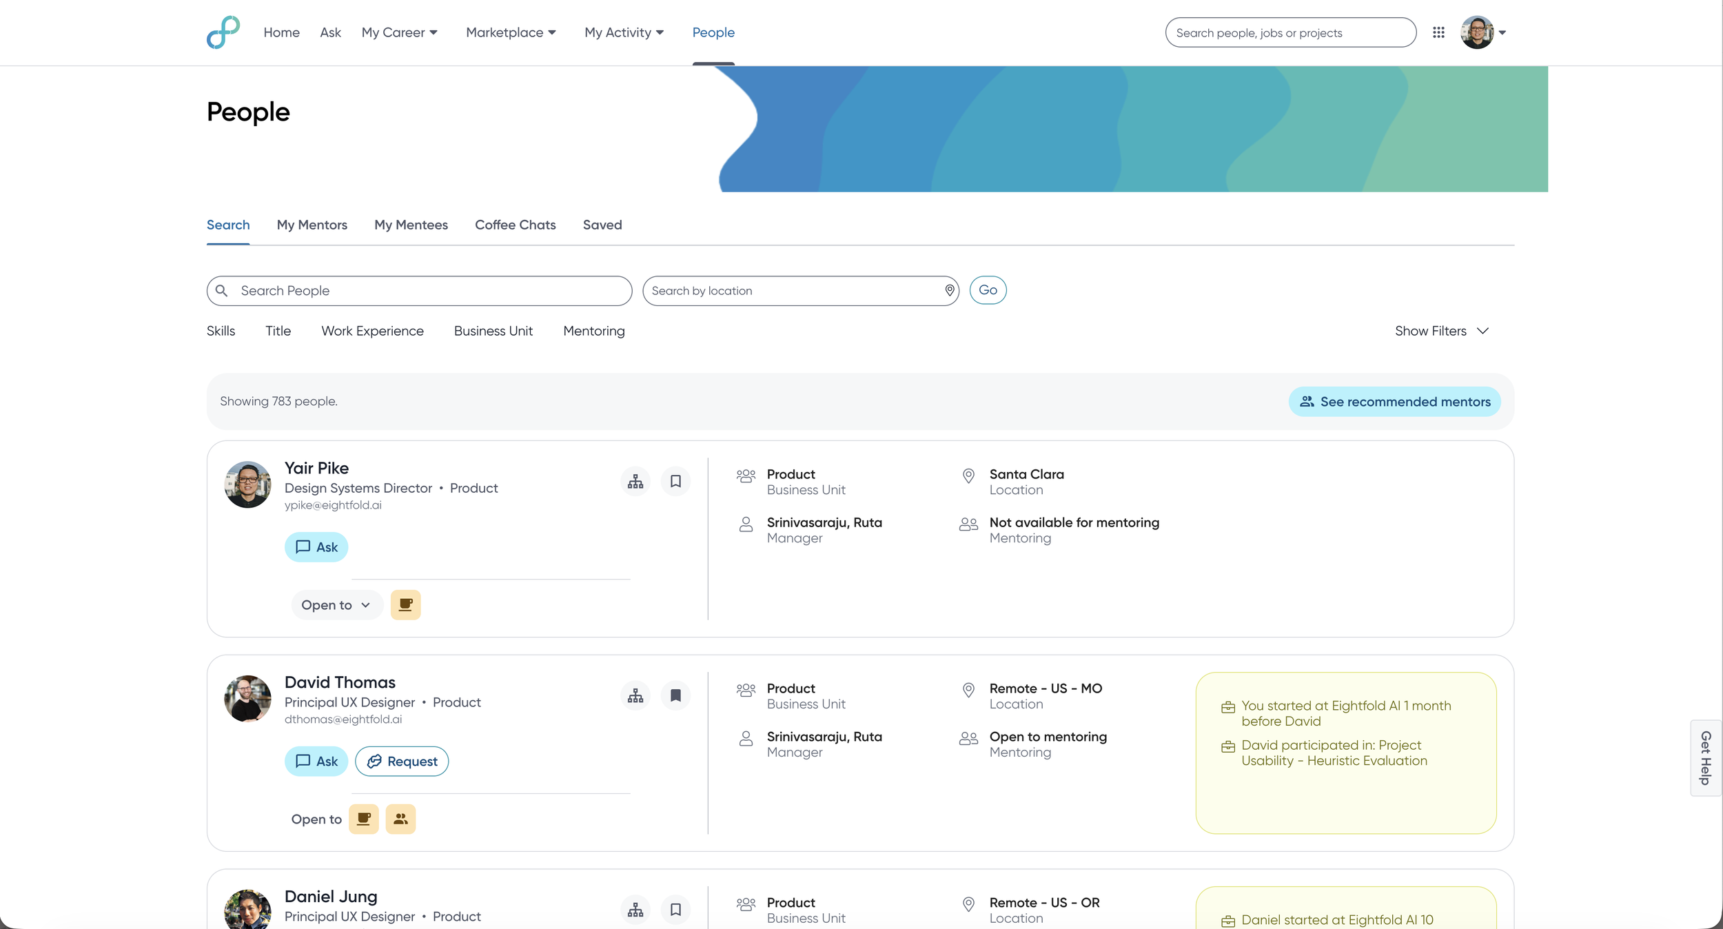This screenshot has width=1723, height=929.
Task: Open David Thomas's org chart icon
Action: click(x=635, y=696)
